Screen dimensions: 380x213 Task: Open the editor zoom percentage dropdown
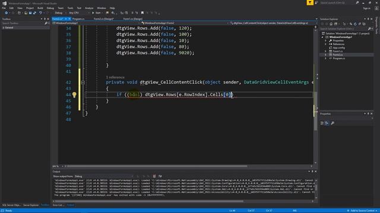click(57, 166)
